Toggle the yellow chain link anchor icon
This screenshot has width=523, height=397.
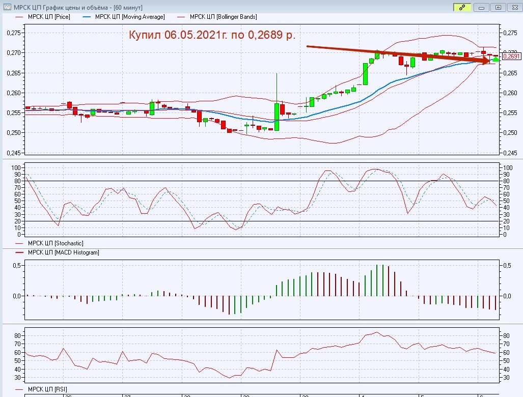coord(462,7)
